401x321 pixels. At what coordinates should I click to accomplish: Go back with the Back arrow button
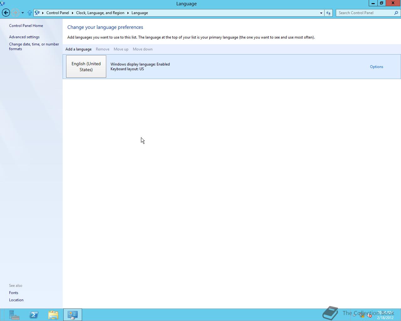(6, 13)
